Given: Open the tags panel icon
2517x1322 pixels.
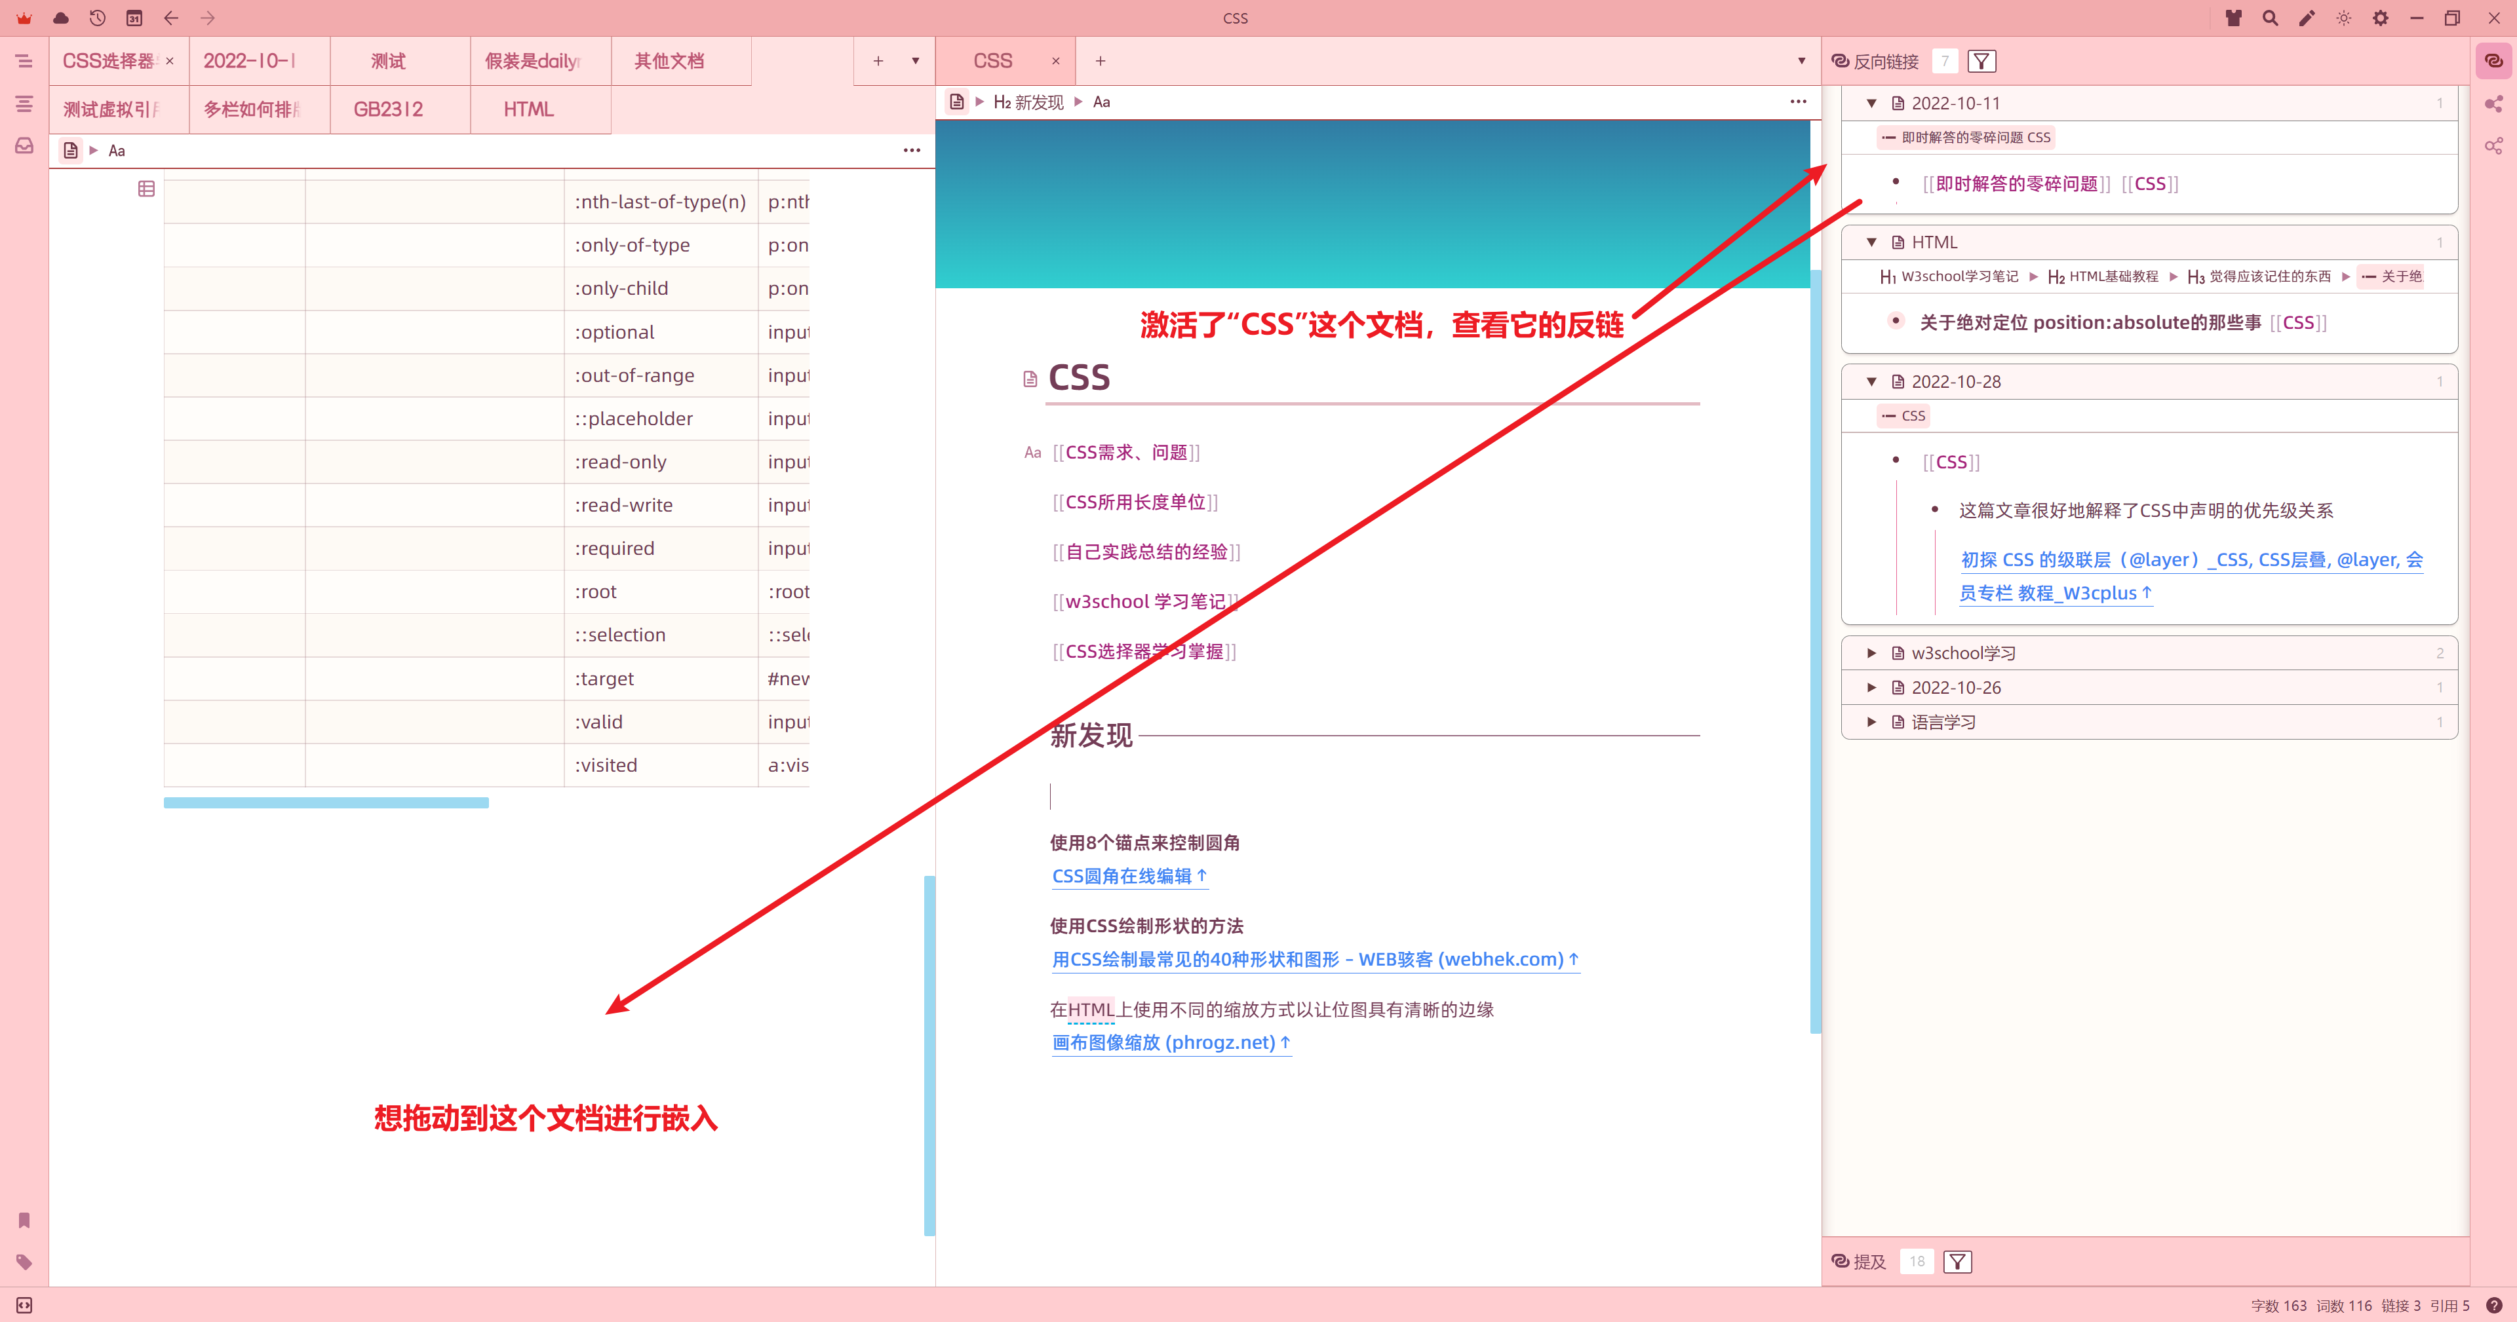Looking at the screenshot, I should pos(24,1262).
